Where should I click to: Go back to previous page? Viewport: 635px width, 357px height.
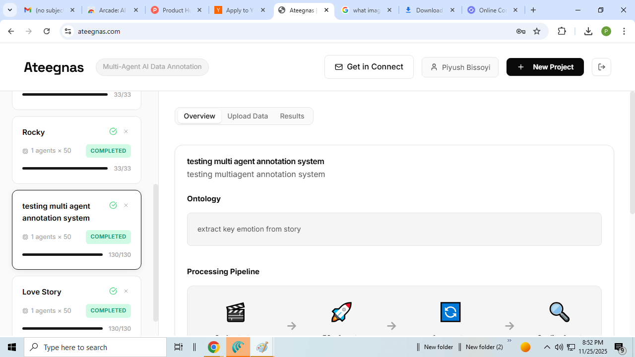(11, 31)
